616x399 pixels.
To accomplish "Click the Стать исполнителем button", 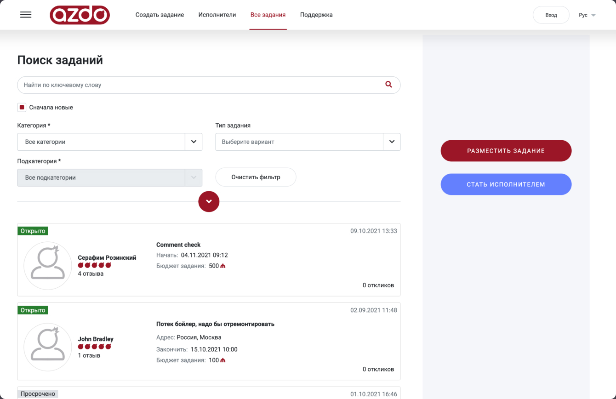I will [x=506, y=184].
